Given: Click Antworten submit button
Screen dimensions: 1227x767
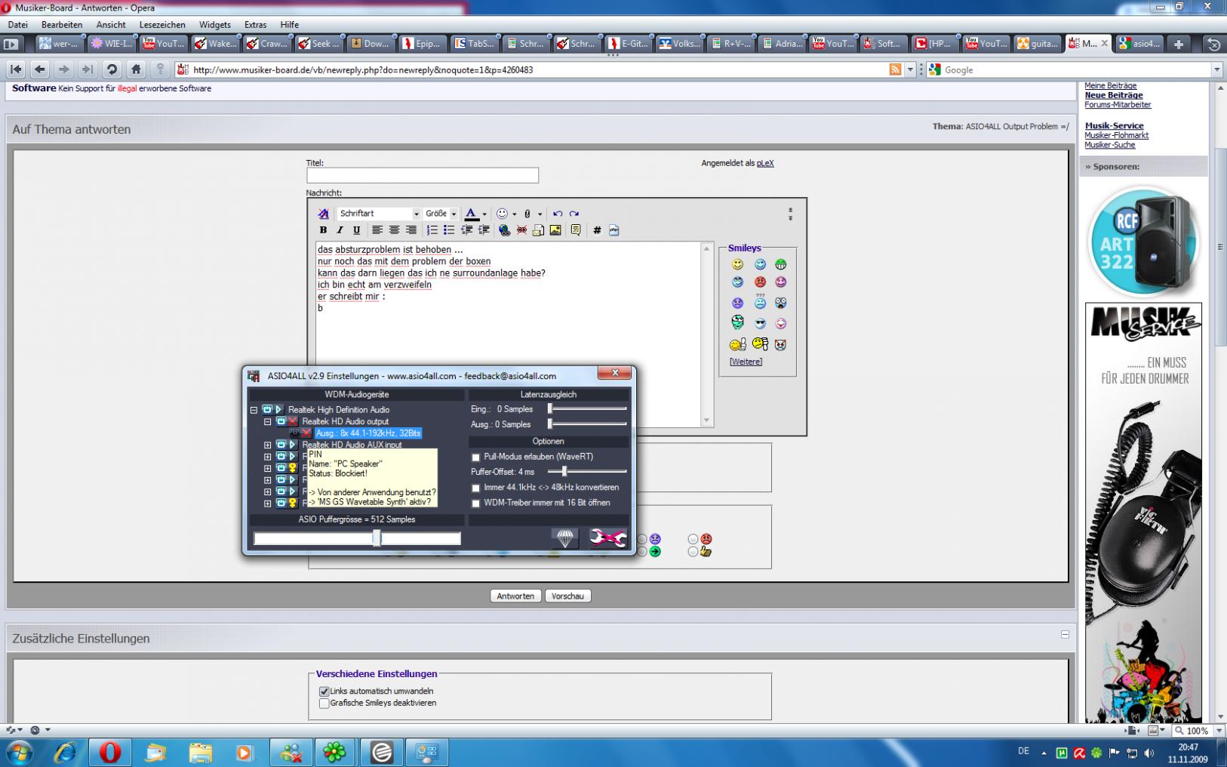Looking at the screenshot, I should tap(515, 596).
